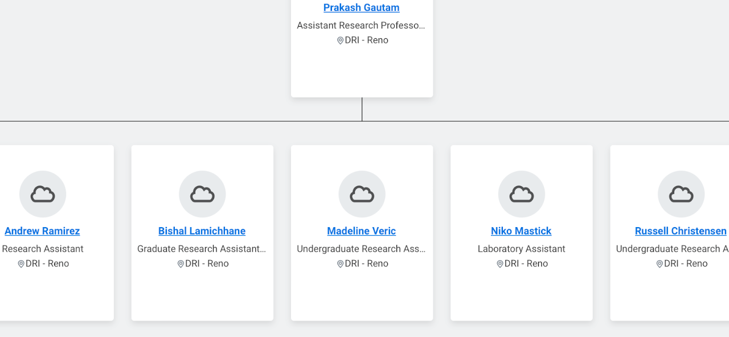Click the DRI - Reno location pin under Andrew Ramirez
Screen dimensions: 729x337
21,264
